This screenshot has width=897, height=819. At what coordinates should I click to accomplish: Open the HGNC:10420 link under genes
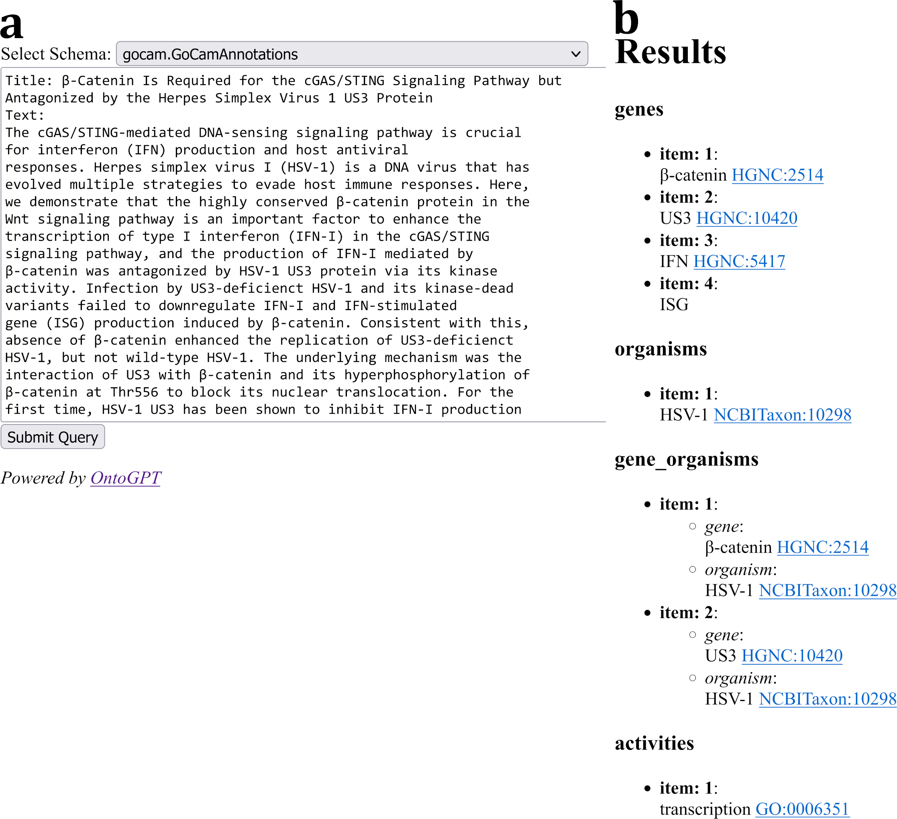tap(747, 218)
